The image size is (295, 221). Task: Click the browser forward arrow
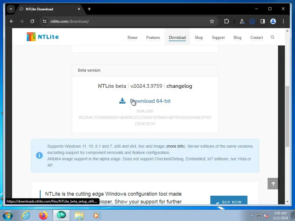tap(22, 21)
